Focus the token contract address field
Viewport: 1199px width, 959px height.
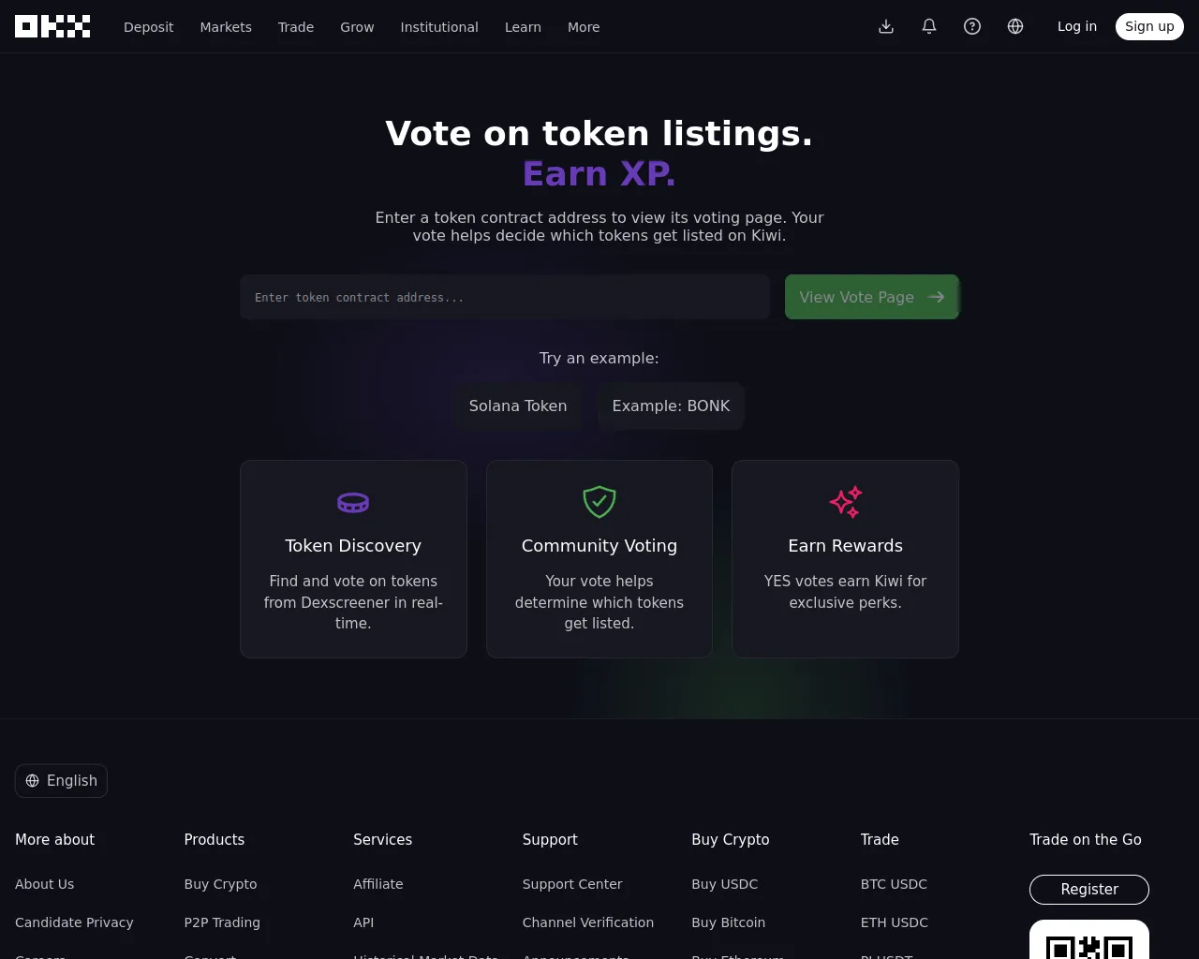(505, 297)
